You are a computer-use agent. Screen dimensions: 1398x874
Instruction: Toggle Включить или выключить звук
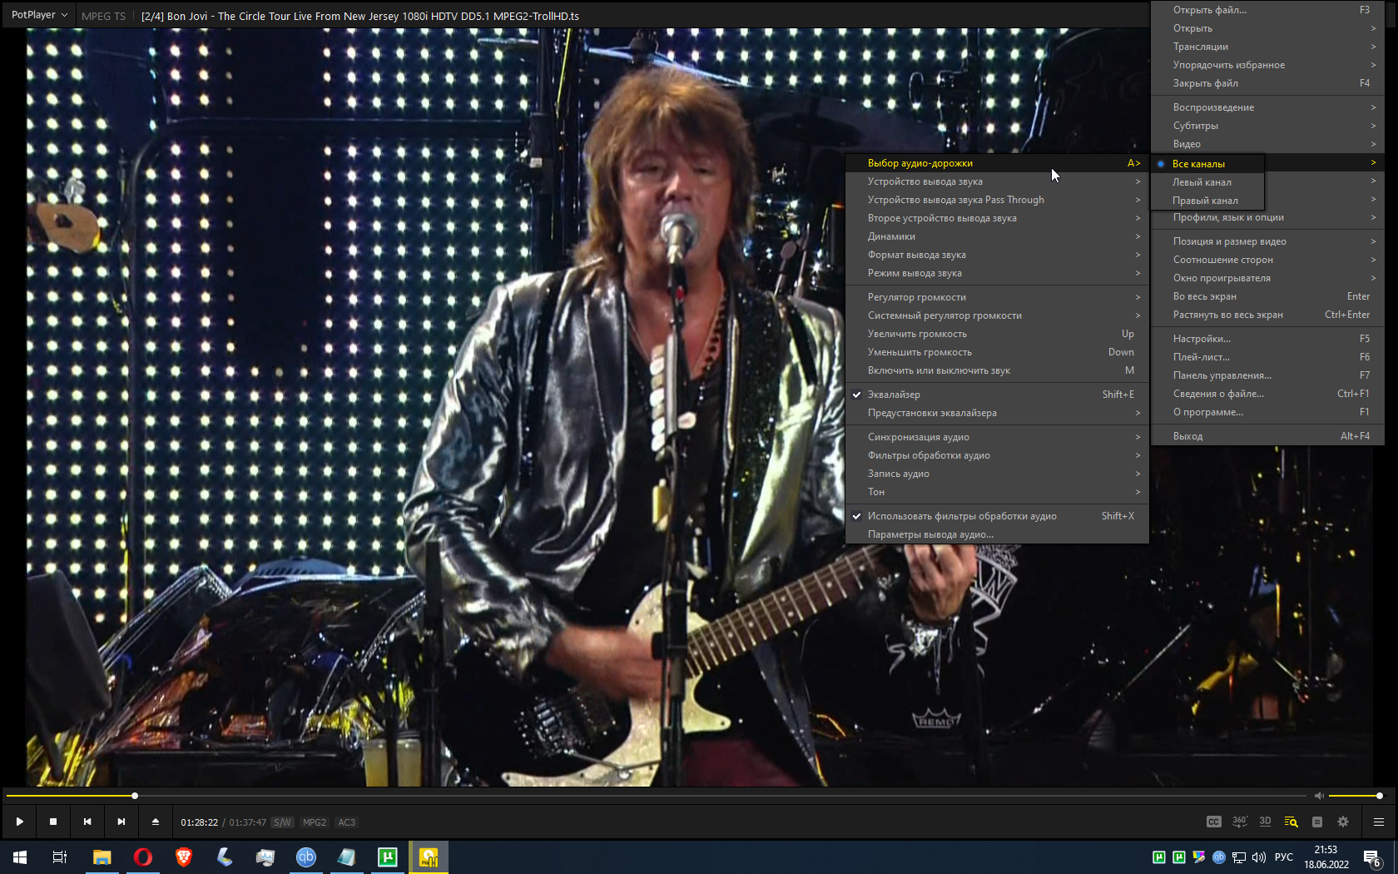tap(997, 370)
